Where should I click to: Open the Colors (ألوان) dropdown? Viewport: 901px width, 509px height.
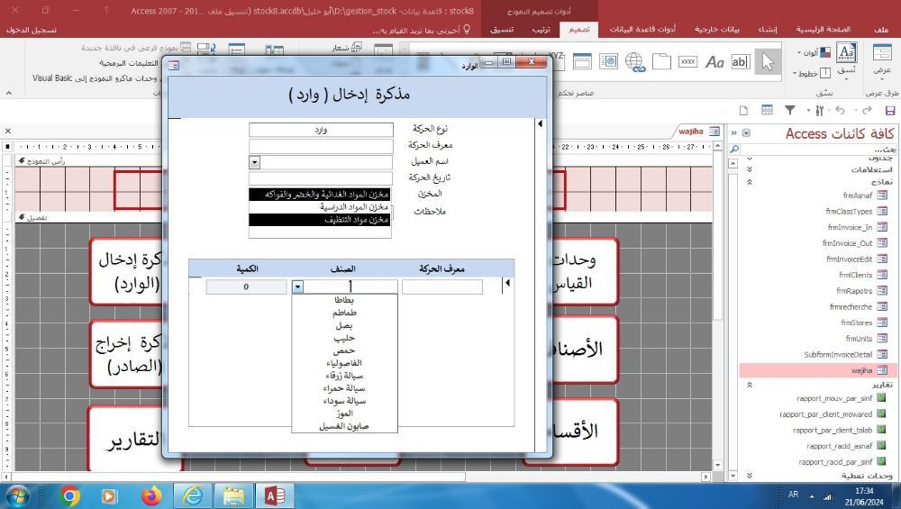tap(815, 53)
